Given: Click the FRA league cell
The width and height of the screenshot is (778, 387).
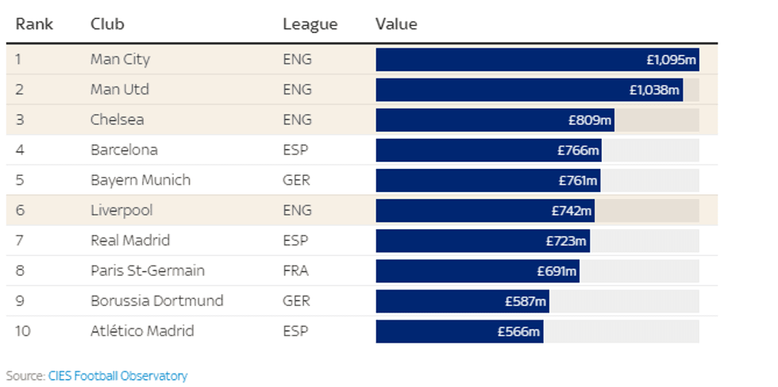Looking at the screenshot, I should pyautogui.click(x=297, y=270).
